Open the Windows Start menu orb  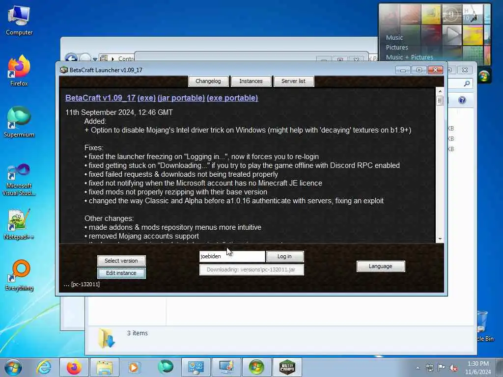tap(13, 367)
